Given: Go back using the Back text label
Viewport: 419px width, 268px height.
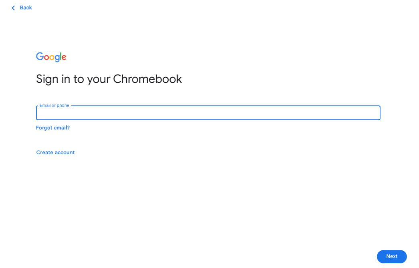Looking at the screenshot, I should [x=26, y=8].
